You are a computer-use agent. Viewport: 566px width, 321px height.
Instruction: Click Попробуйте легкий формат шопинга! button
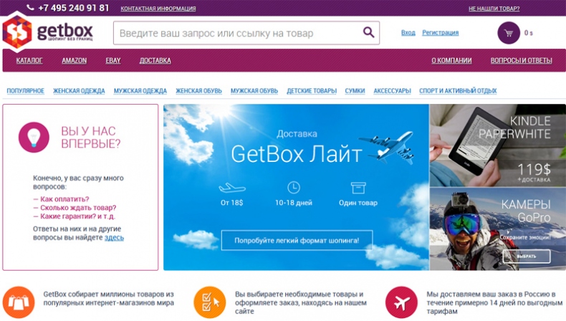pos(297,241)
